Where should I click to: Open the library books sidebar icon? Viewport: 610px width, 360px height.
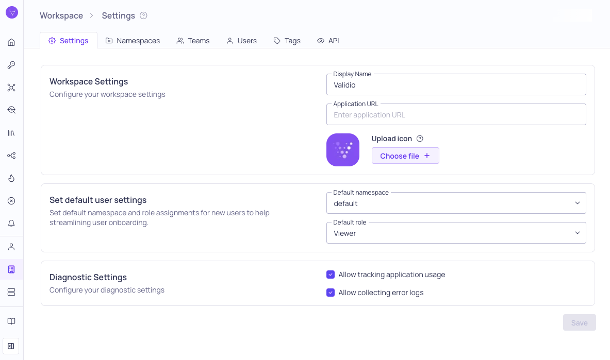coord(11,133)
